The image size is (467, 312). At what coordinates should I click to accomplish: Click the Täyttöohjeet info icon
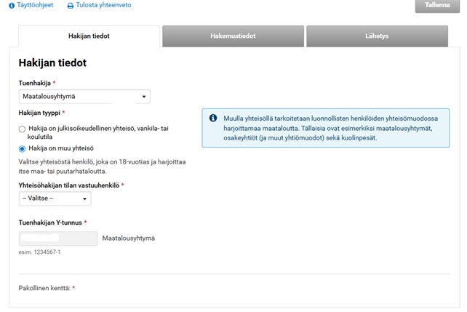(x=11, y=5)
